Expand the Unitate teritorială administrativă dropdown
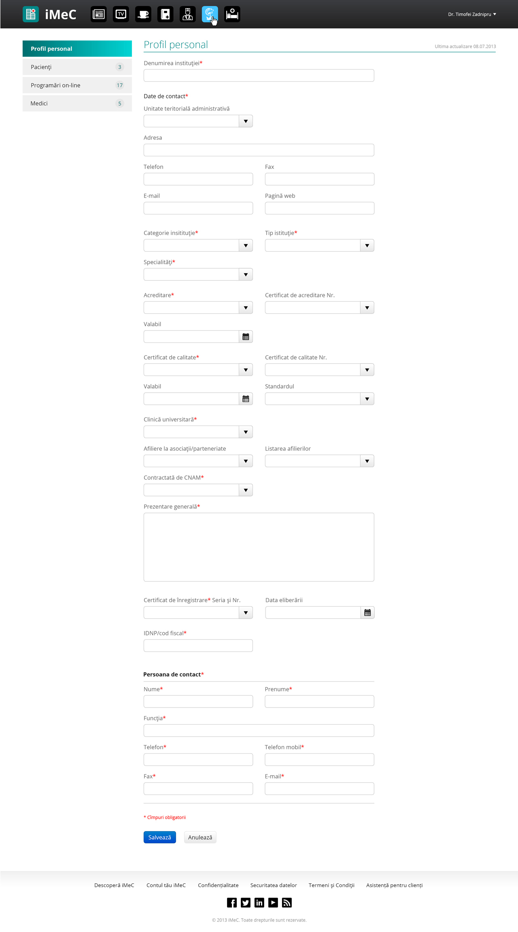518x932 pixels. click(246, 121)
